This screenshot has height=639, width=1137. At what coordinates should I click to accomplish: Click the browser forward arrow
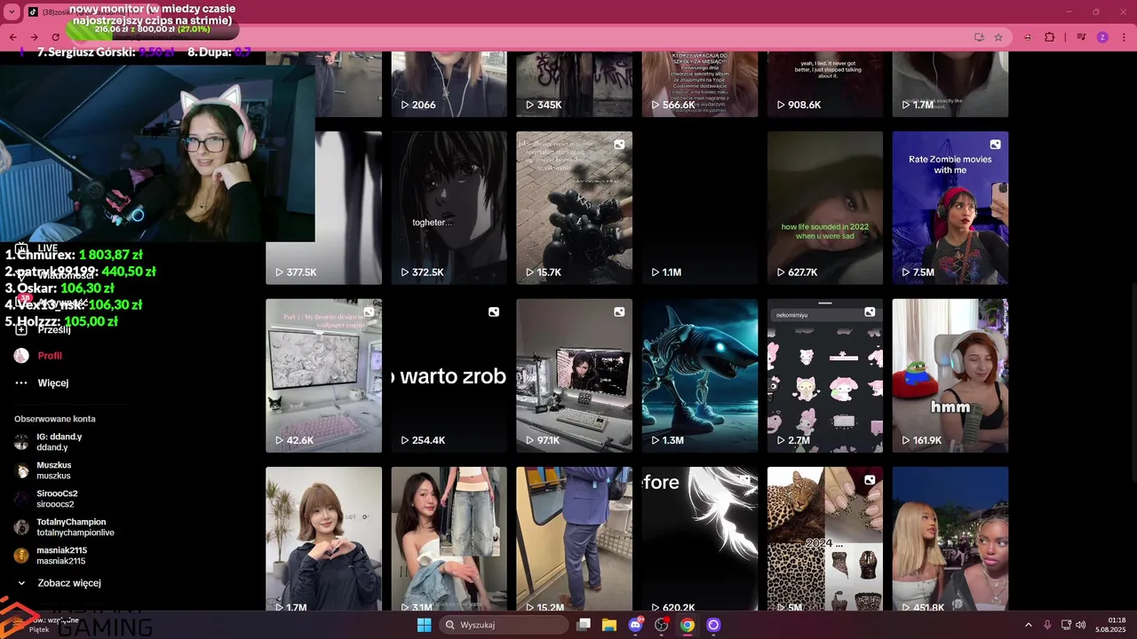[34, 37]
